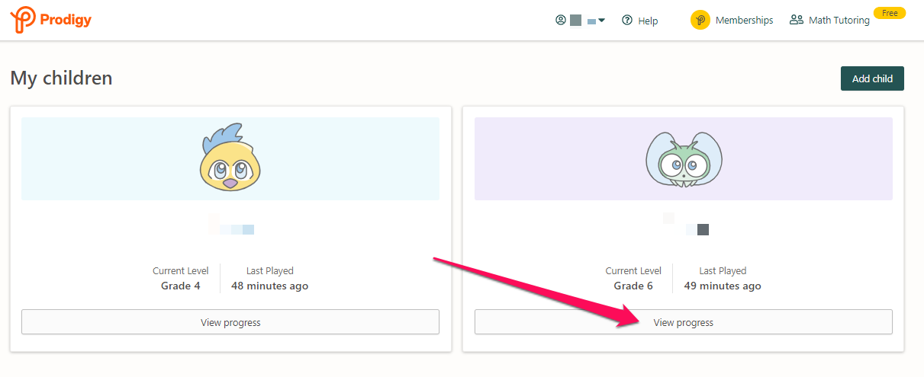Click the 48 minutes ago text
924x377 pixels.
[x=270, y=286]
